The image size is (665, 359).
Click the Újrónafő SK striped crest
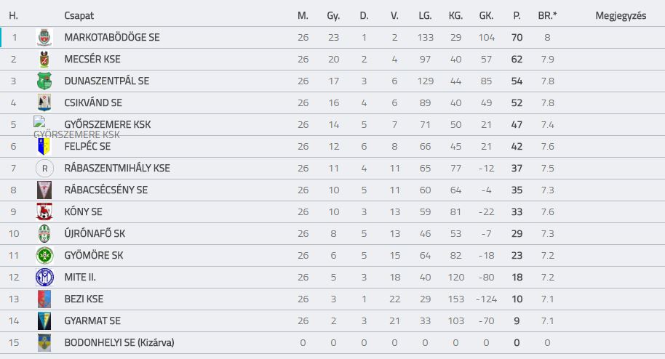click(x=44, y=233)
